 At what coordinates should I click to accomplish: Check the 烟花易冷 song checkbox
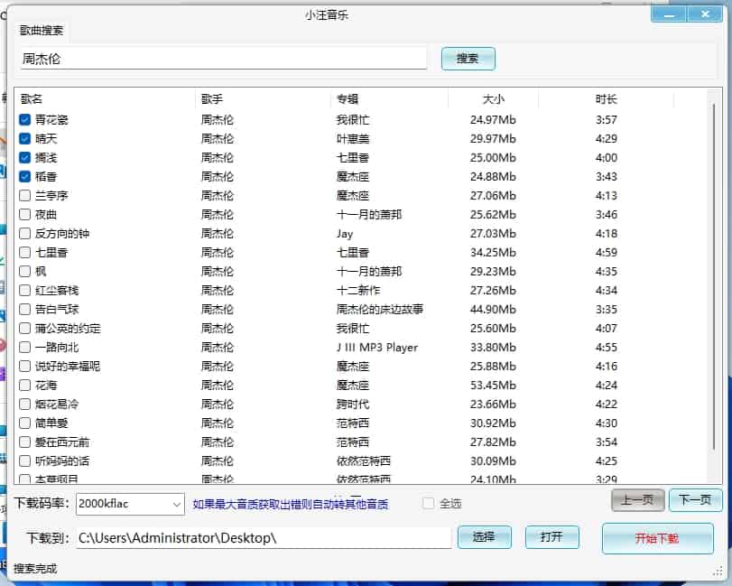(24, 404)
